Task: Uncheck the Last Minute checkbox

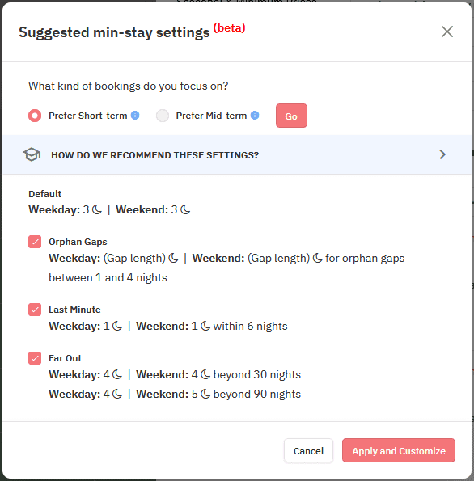Action: click(x=35, y=310)
